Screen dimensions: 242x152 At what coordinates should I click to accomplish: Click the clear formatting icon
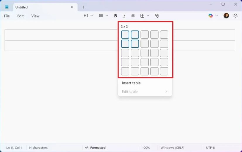tap(157, 16)
